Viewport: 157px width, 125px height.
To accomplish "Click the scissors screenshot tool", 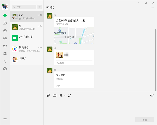I will click(x=61, y=95).
